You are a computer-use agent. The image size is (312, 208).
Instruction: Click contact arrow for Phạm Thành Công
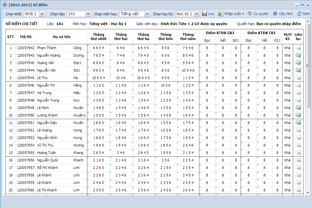click(298, 48)
